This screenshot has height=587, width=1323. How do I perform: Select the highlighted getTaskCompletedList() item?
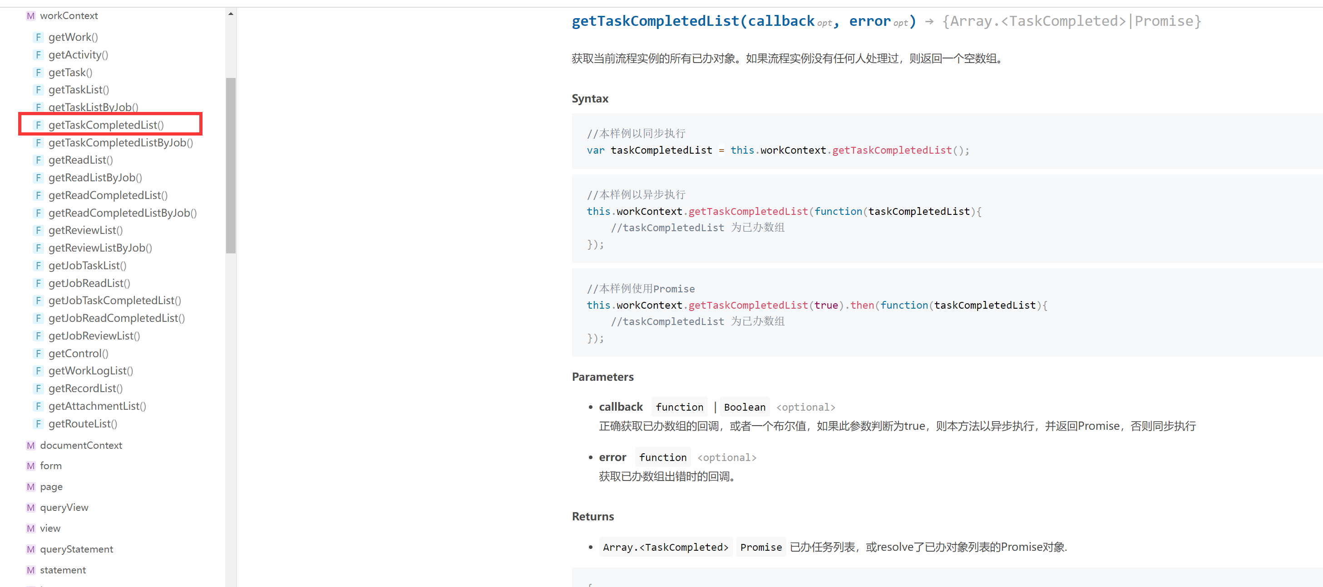(106, 125)
